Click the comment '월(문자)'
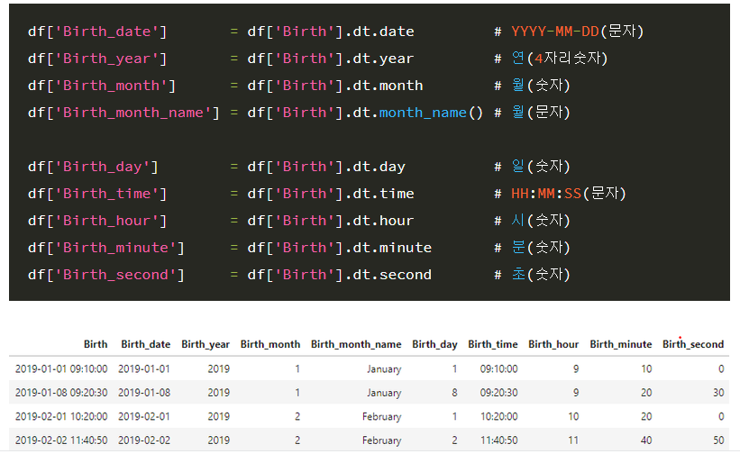This screenshot has width=740, height=454. click(541, 113)
